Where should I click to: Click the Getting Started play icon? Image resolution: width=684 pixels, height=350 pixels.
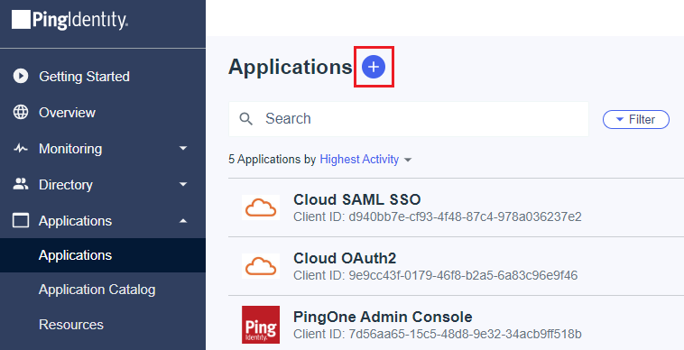tap(21, 76)
